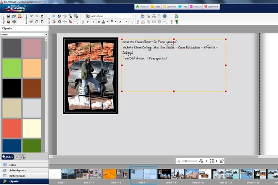Click the zoom in magnifier icon
This screenshot has width=278, height=185.
(x=201, y=161)
